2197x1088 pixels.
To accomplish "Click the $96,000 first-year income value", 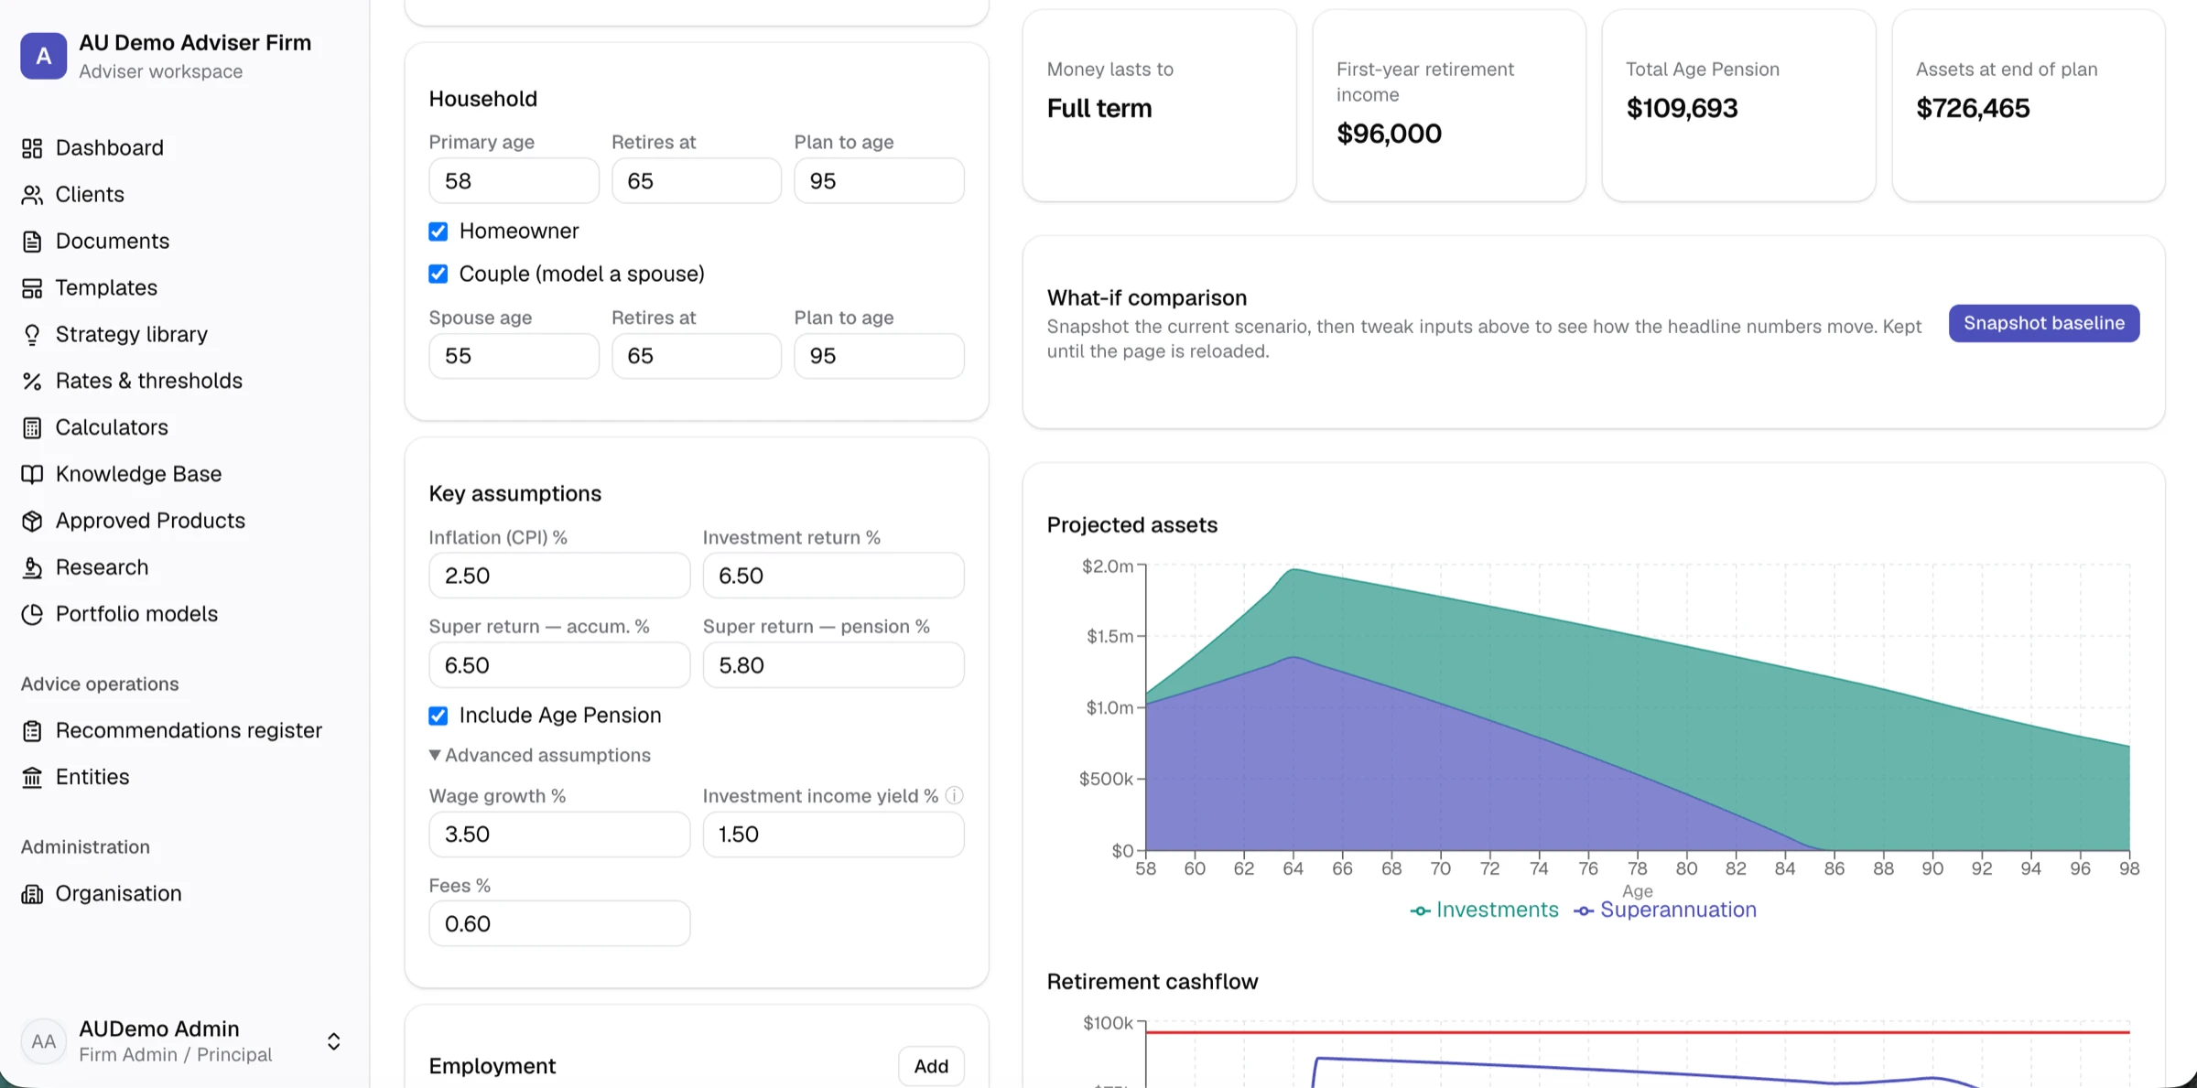I will 1389,134.
